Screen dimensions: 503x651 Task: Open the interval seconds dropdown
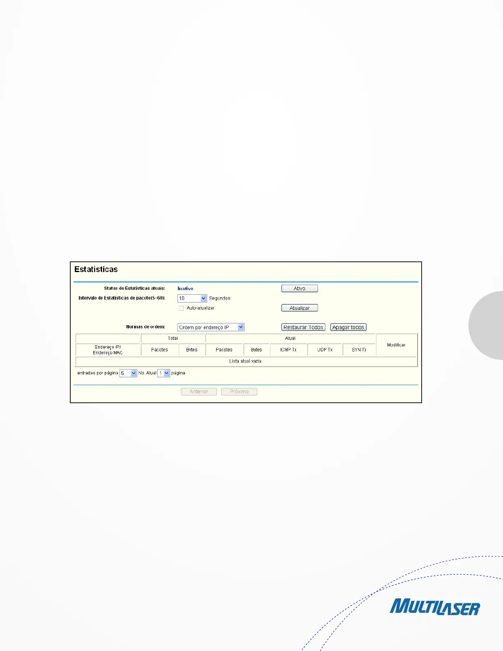coord(192,298)
